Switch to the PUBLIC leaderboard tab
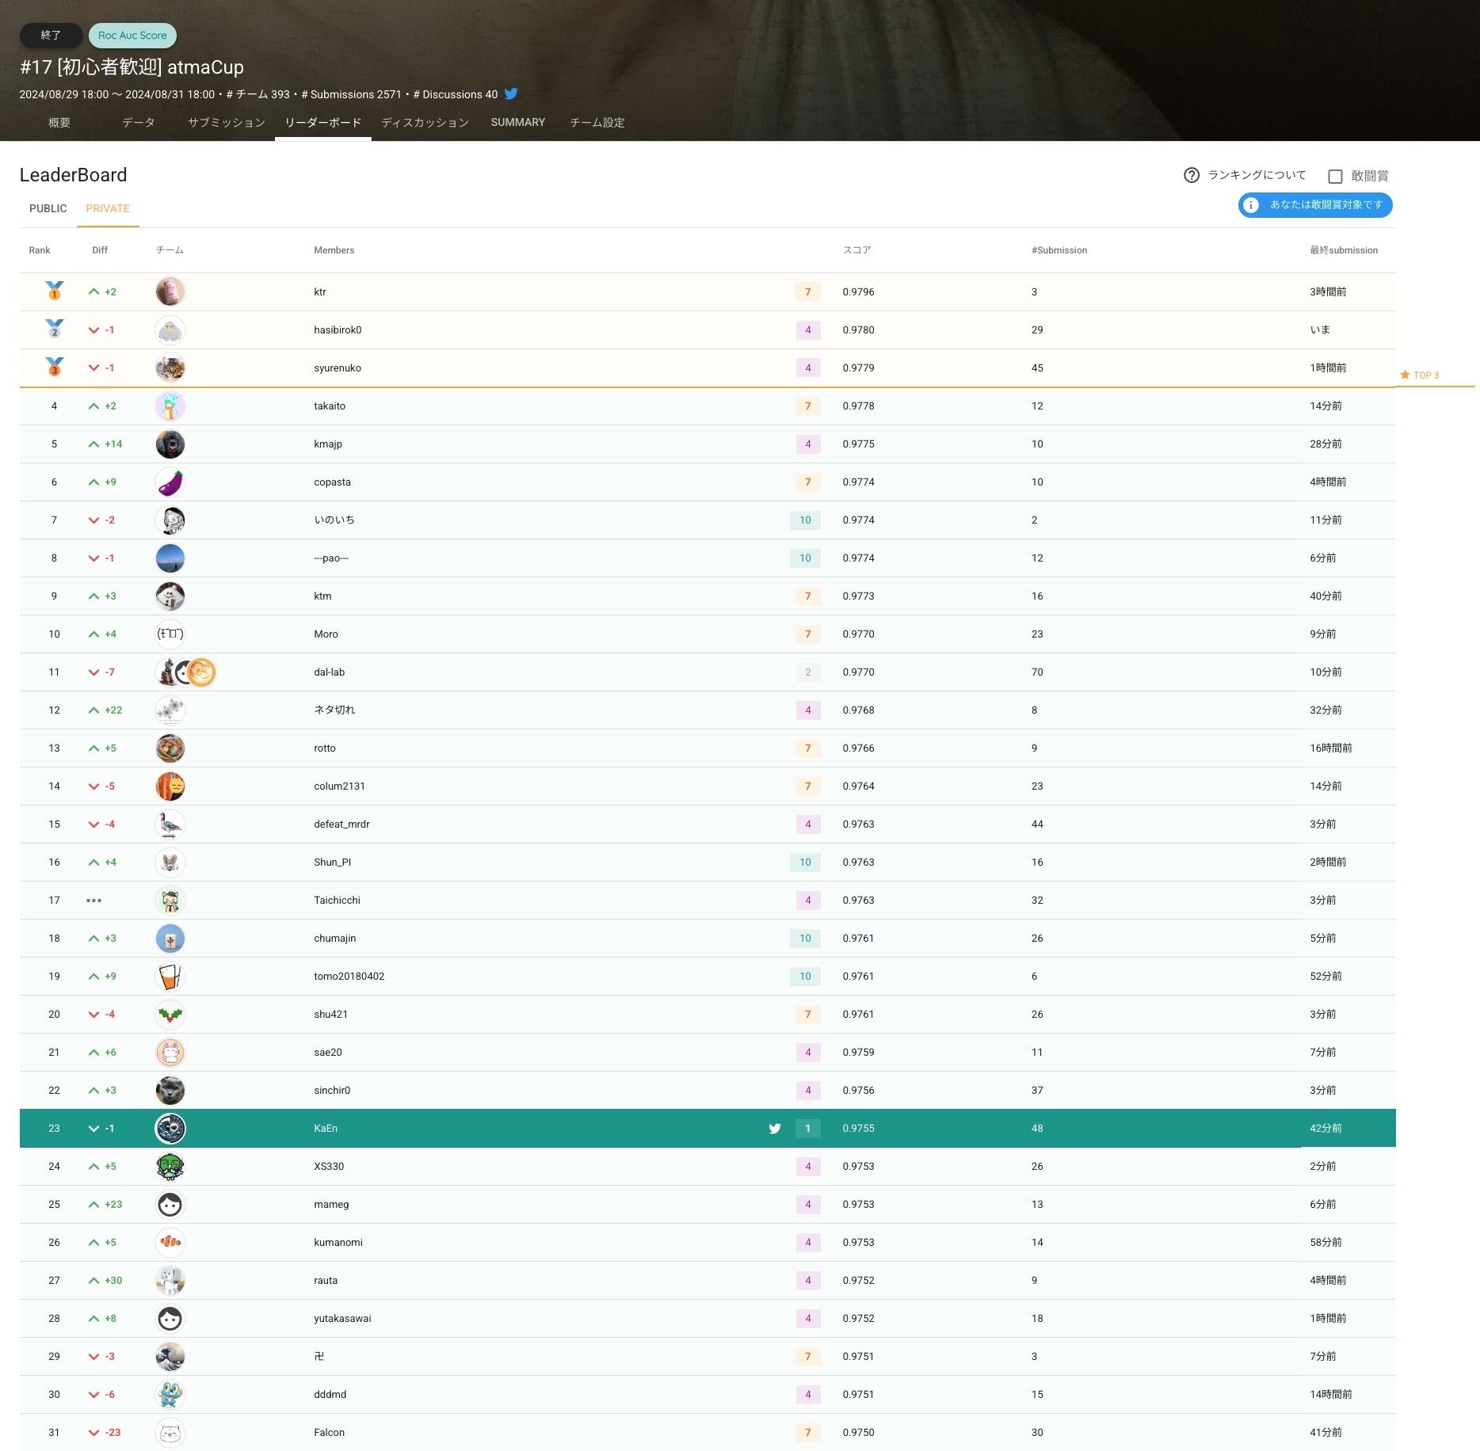Screen dimensions: 1480x1451 (48, 208)
